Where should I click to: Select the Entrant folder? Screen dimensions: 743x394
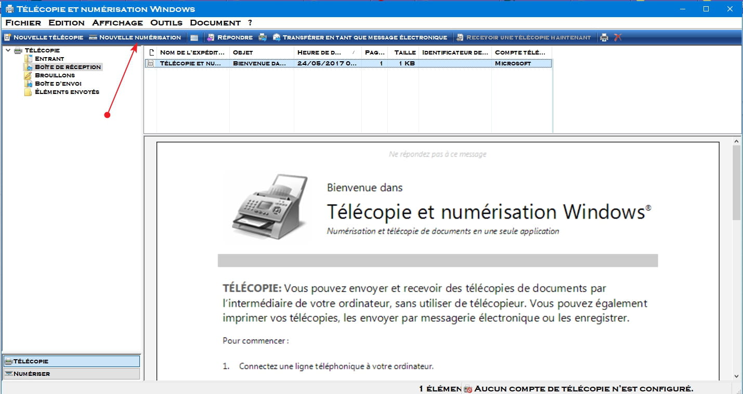coord(49,59)
